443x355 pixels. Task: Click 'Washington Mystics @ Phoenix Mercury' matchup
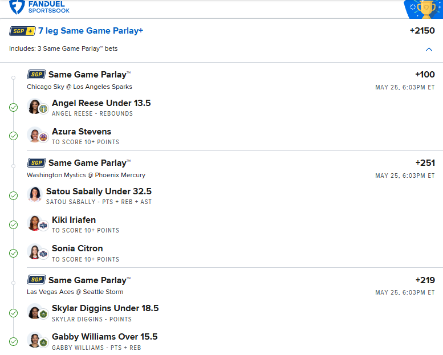[86, 175]
